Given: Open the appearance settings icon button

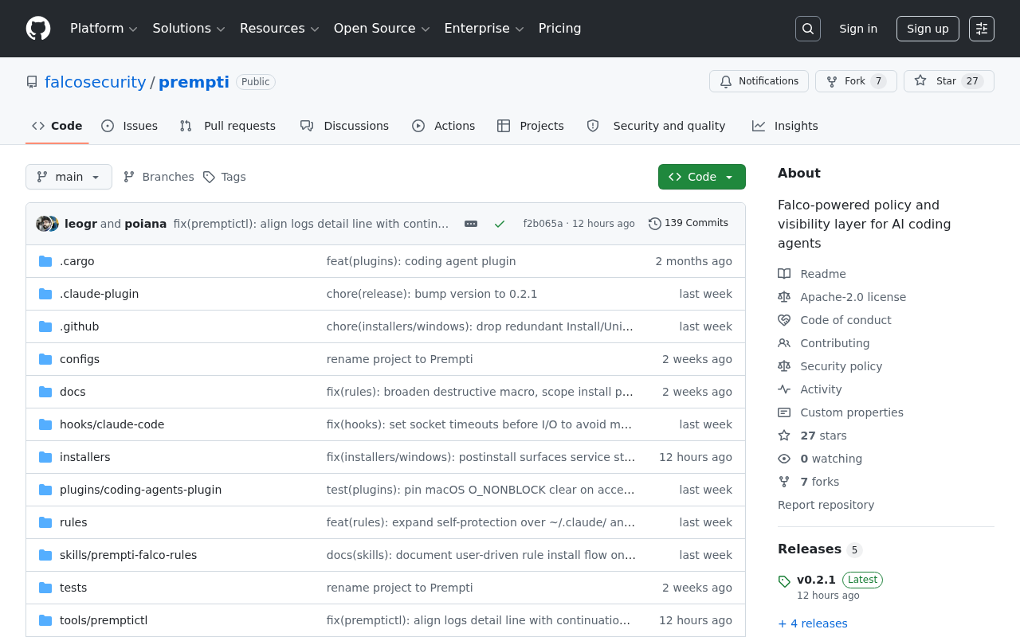Looking at the screenshot, I should coord(982,29).
